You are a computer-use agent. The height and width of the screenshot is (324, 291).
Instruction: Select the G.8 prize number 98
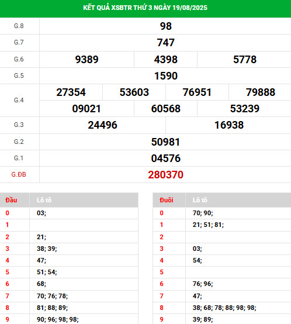click(x=166, y=26)
